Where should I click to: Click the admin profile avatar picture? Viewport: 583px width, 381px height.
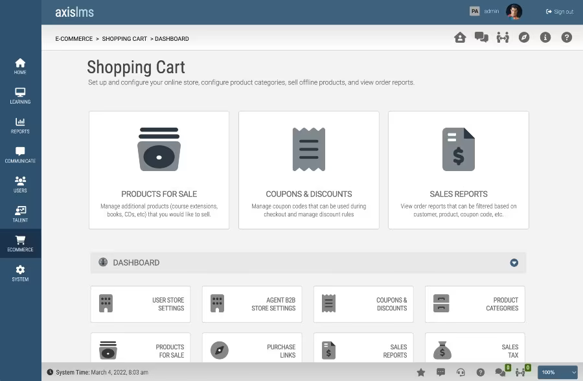pyautogui.click(x=514, y=12)
